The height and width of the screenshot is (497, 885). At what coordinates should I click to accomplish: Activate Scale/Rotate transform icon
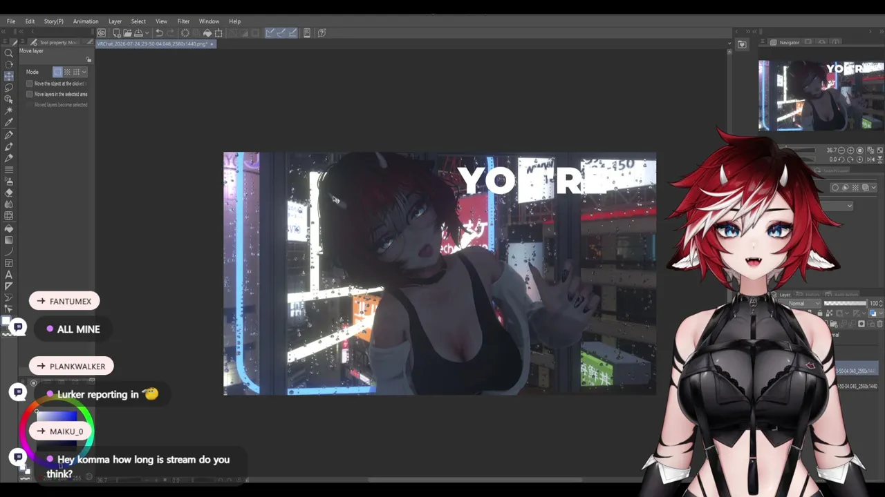point(218,32)
